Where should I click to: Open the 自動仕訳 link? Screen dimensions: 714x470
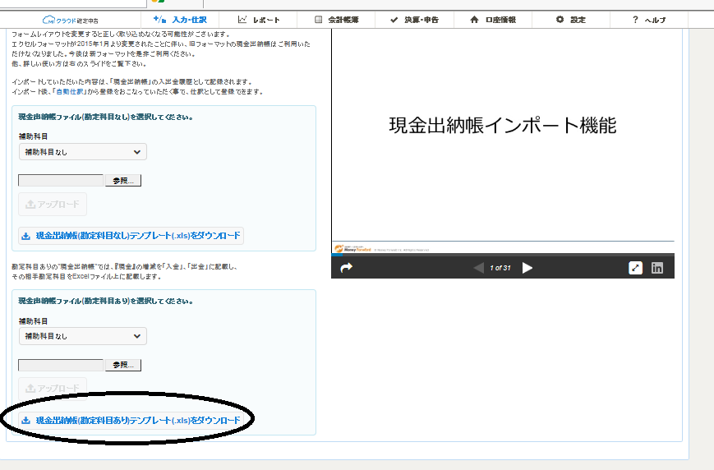pyautogui.click(x=68, y=90)
